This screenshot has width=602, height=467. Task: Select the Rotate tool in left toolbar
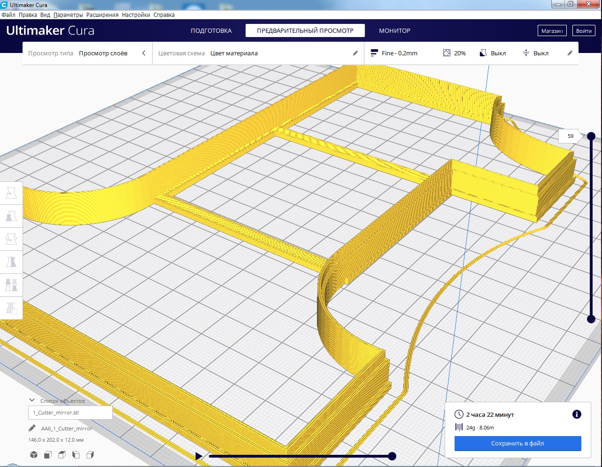[x=11, y=239]
